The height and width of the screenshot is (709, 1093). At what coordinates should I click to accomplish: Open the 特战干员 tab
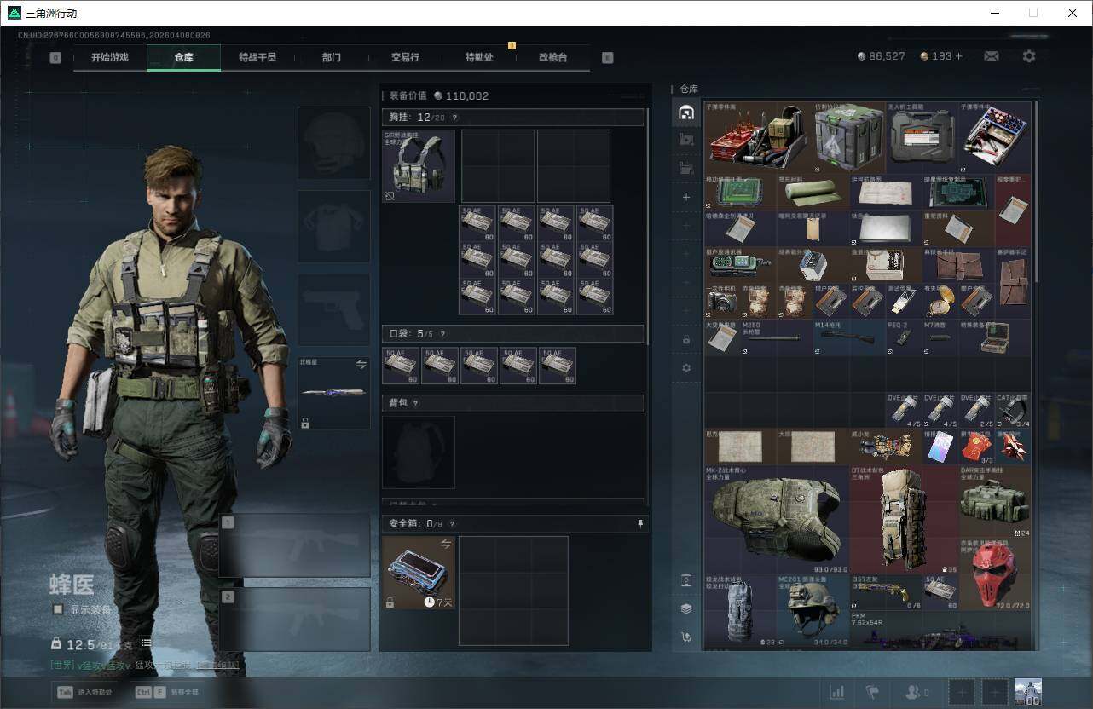(x=257, y=57)
